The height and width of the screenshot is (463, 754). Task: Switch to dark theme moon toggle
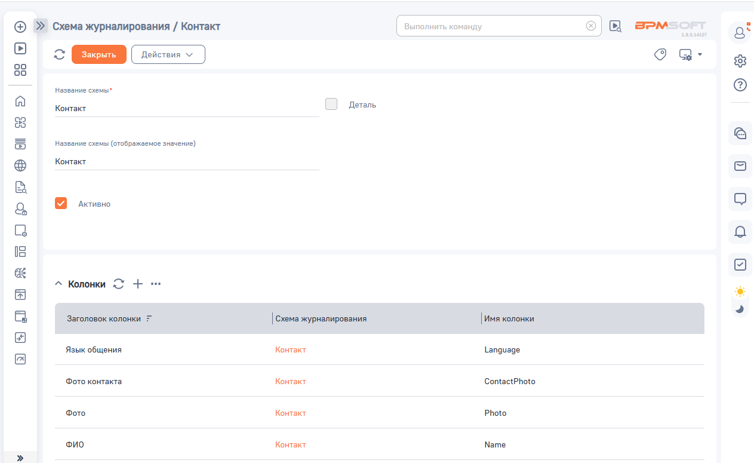pos(740,309)
